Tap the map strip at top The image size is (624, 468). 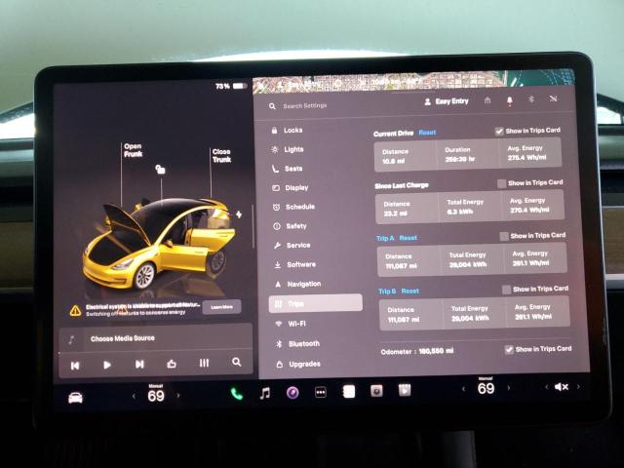point(413,83)
